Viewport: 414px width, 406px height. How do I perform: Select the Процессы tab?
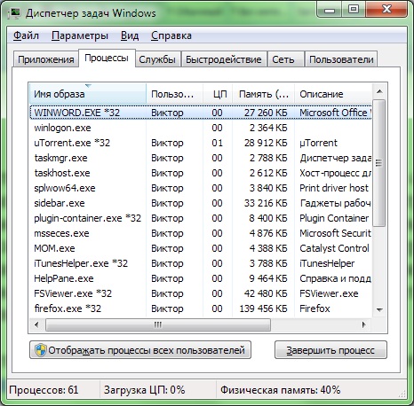pyautogui.click(x=107, y=58)
